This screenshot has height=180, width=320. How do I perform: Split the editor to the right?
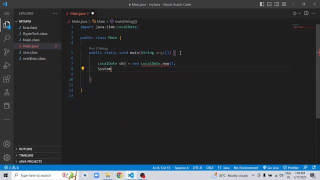click(306, 13)
